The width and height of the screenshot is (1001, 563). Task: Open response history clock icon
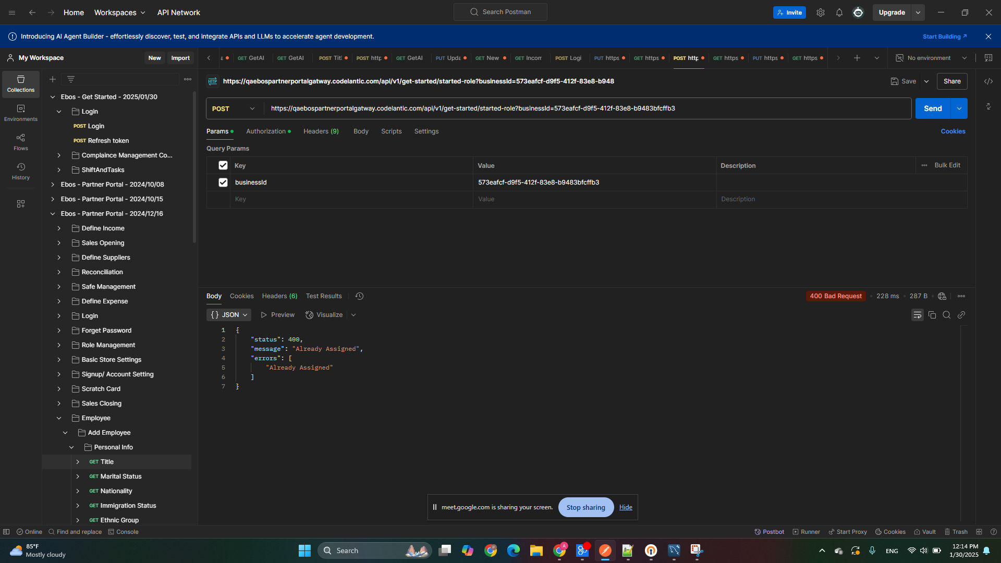(x=360, y=296)
